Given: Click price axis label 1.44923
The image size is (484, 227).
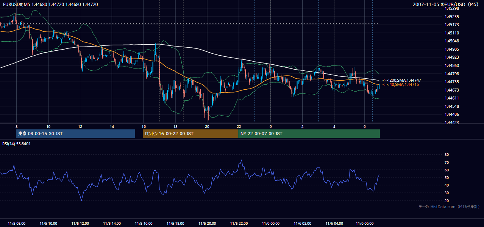Looking at the screenshot, I should coord(452,57).
